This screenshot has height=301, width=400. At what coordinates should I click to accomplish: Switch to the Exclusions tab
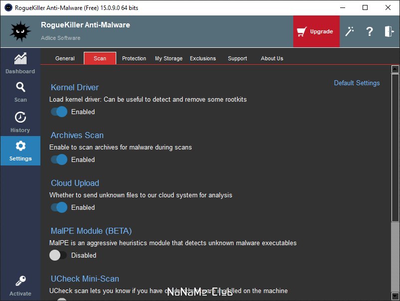[x=203, y=58]
